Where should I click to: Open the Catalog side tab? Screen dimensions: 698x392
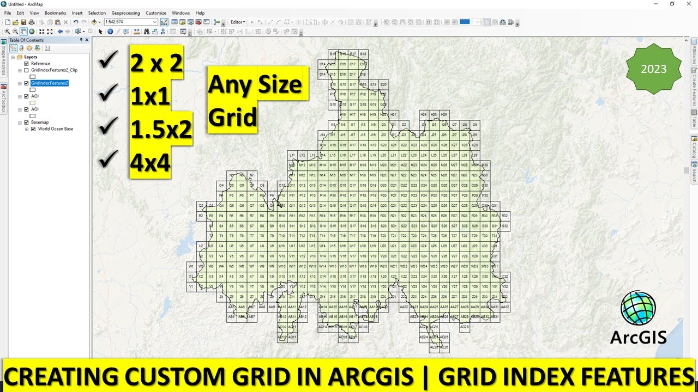(x=694, y=146)
